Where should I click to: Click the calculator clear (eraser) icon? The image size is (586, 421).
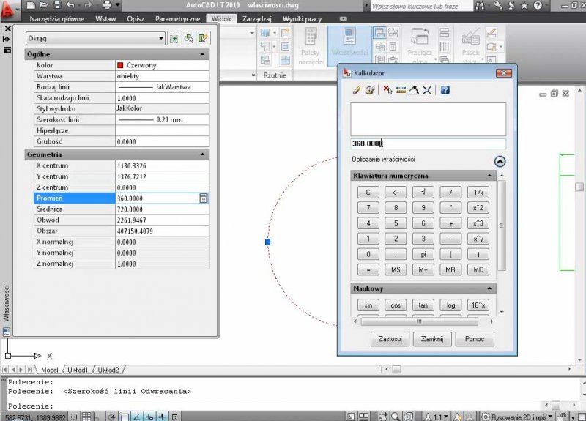coord(357,90)
